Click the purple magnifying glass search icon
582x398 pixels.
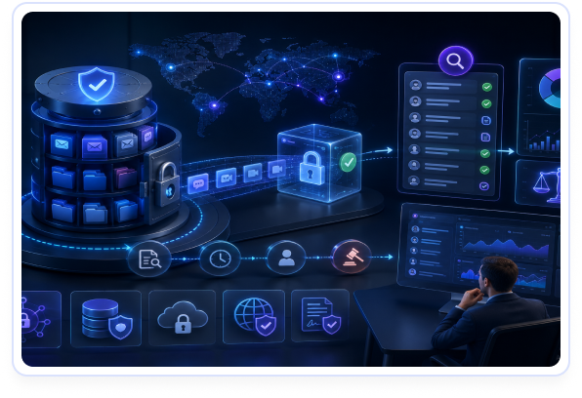coord(455,60)
